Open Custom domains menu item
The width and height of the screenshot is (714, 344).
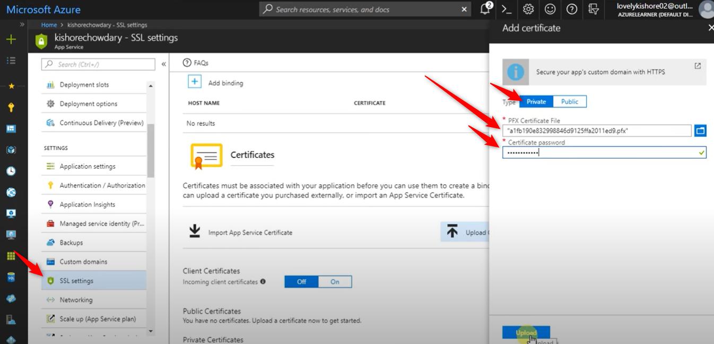pos(94,262)
